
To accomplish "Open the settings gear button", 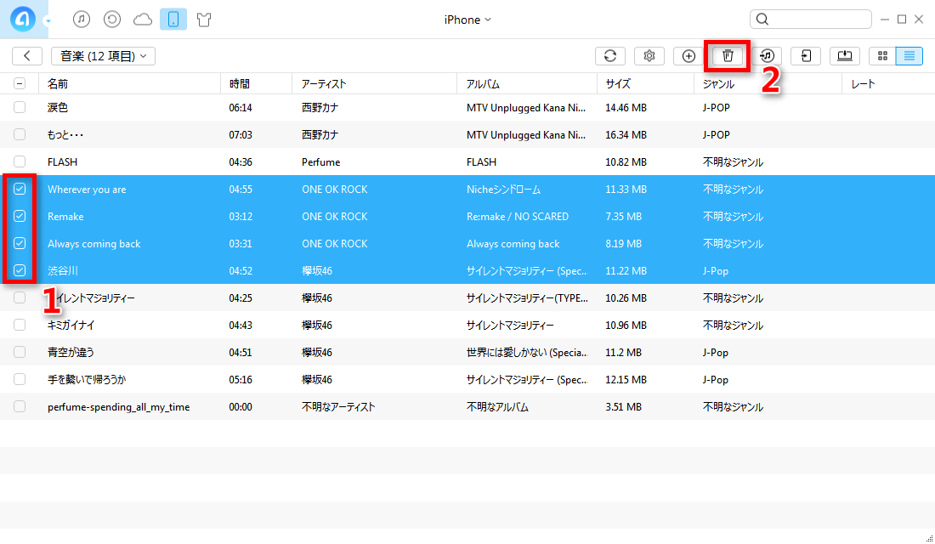I will click(649, 56).
